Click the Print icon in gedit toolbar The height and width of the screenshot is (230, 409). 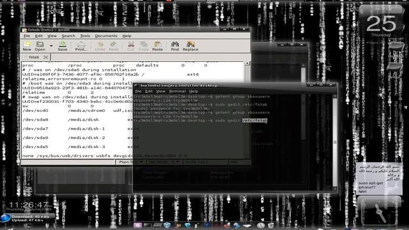[81, 46]
